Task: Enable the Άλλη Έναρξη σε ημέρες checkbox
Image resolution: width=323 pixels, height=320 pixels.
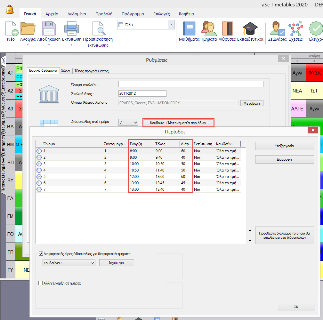Action: (41, 283)
